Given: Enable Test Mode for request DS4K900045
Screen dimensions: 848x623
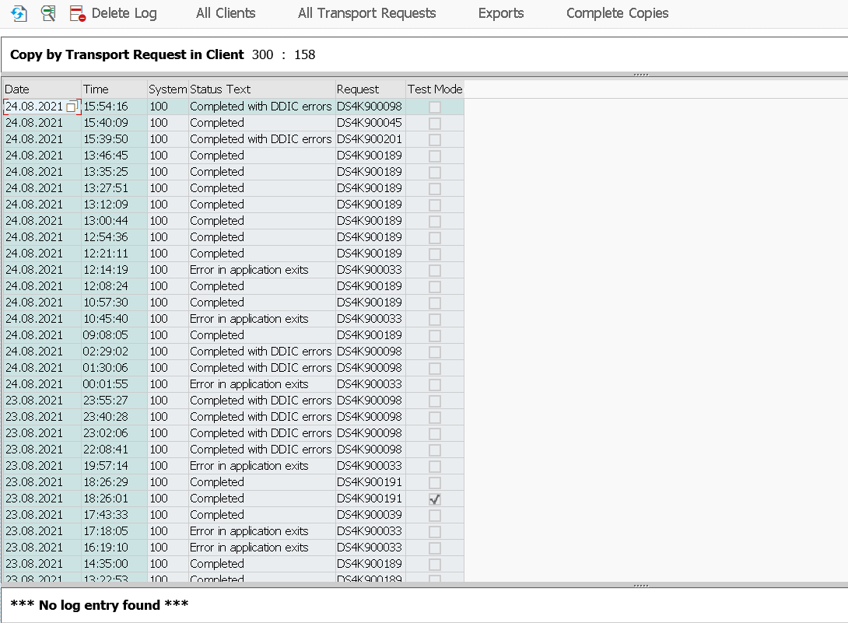Looking at the screenshot, I should (433, 122).
